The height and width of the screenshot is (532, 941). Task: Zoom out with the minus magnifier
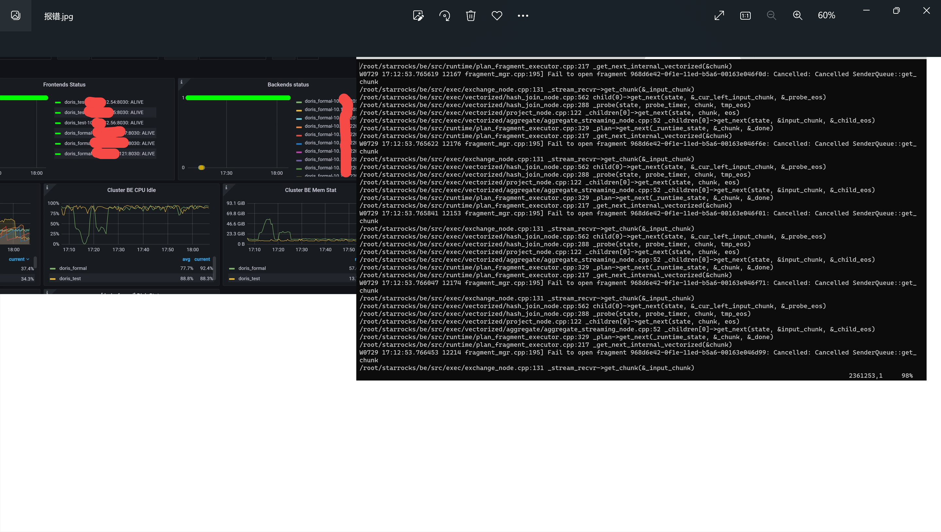(772, 15)
